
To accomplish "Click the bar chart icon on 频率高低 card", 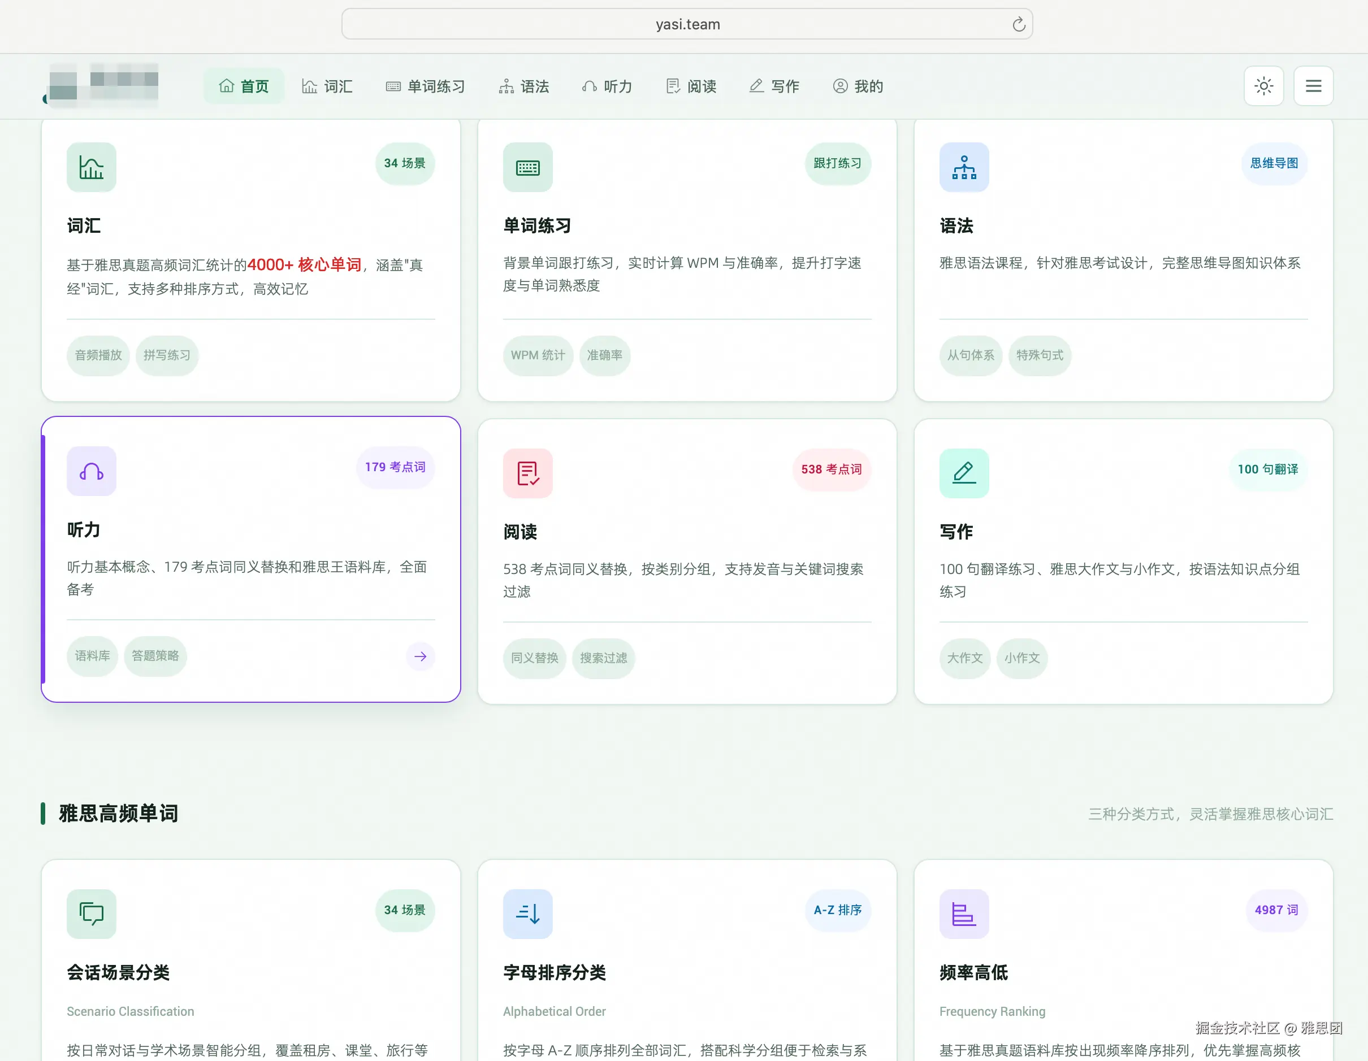I will 964,914.
